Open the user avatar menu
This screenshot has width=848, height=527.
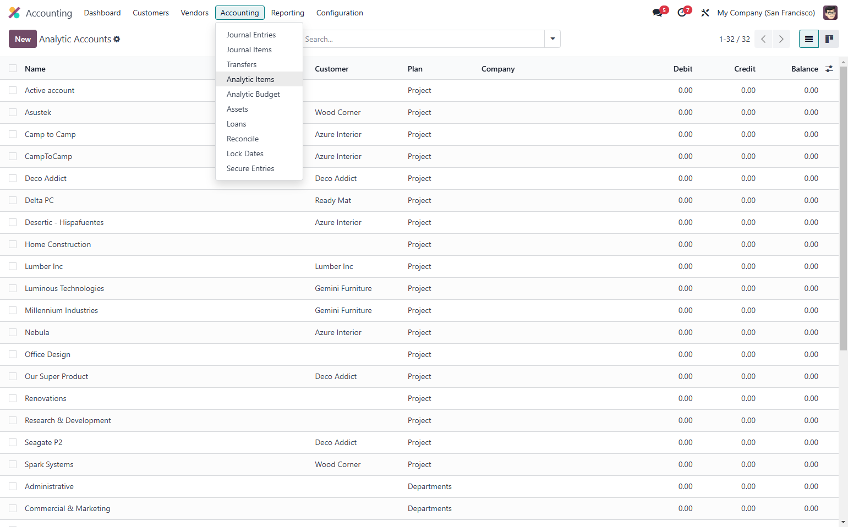[x=830, y=13]
